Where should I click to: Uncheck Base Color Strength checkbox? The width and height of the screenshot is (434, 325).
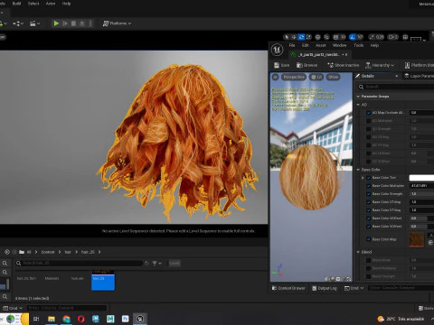[x=368, y=194]
